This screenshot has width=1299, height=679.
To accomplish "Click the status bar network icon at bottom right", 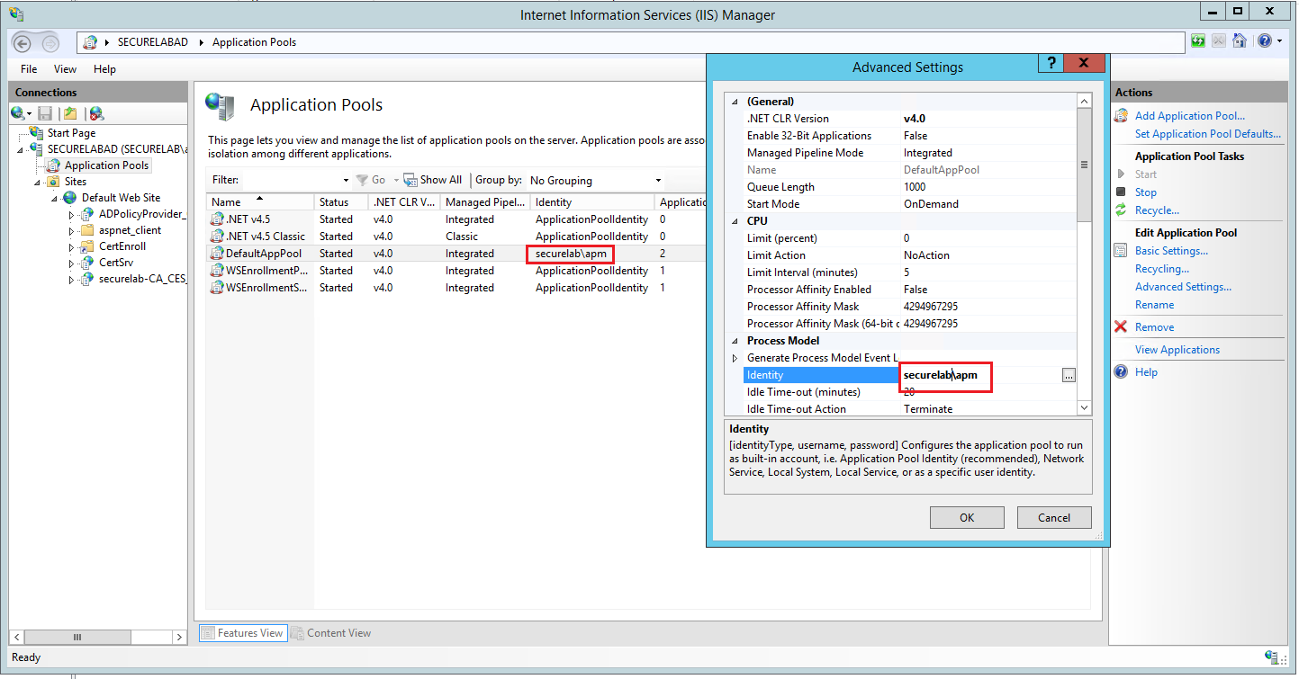I will coord(1273,657).
